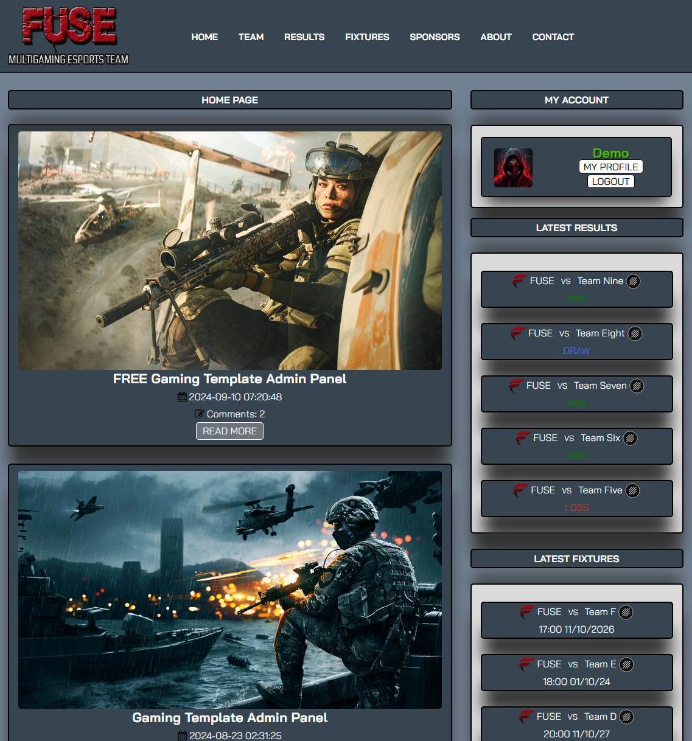Open the FUSE vs Team E fixture entry
This screenshot has height=741, width=692.
[x=576, y=672]
